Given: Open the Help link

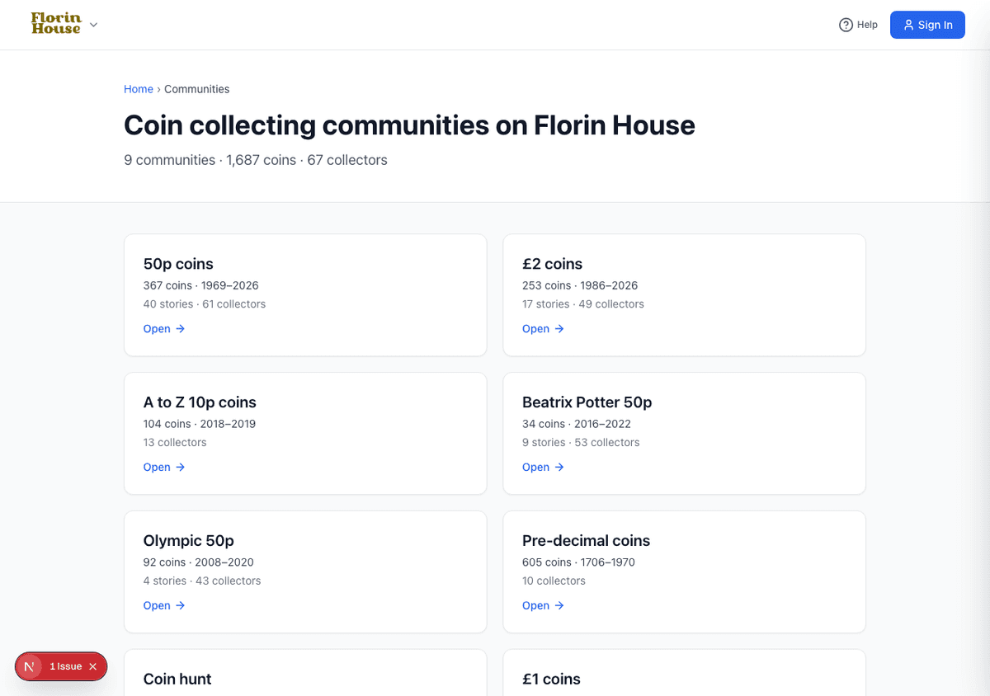Looking at the screenshot, I should point(858,25).
